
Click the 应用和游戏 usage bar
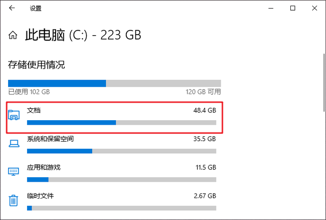point(121,179)
